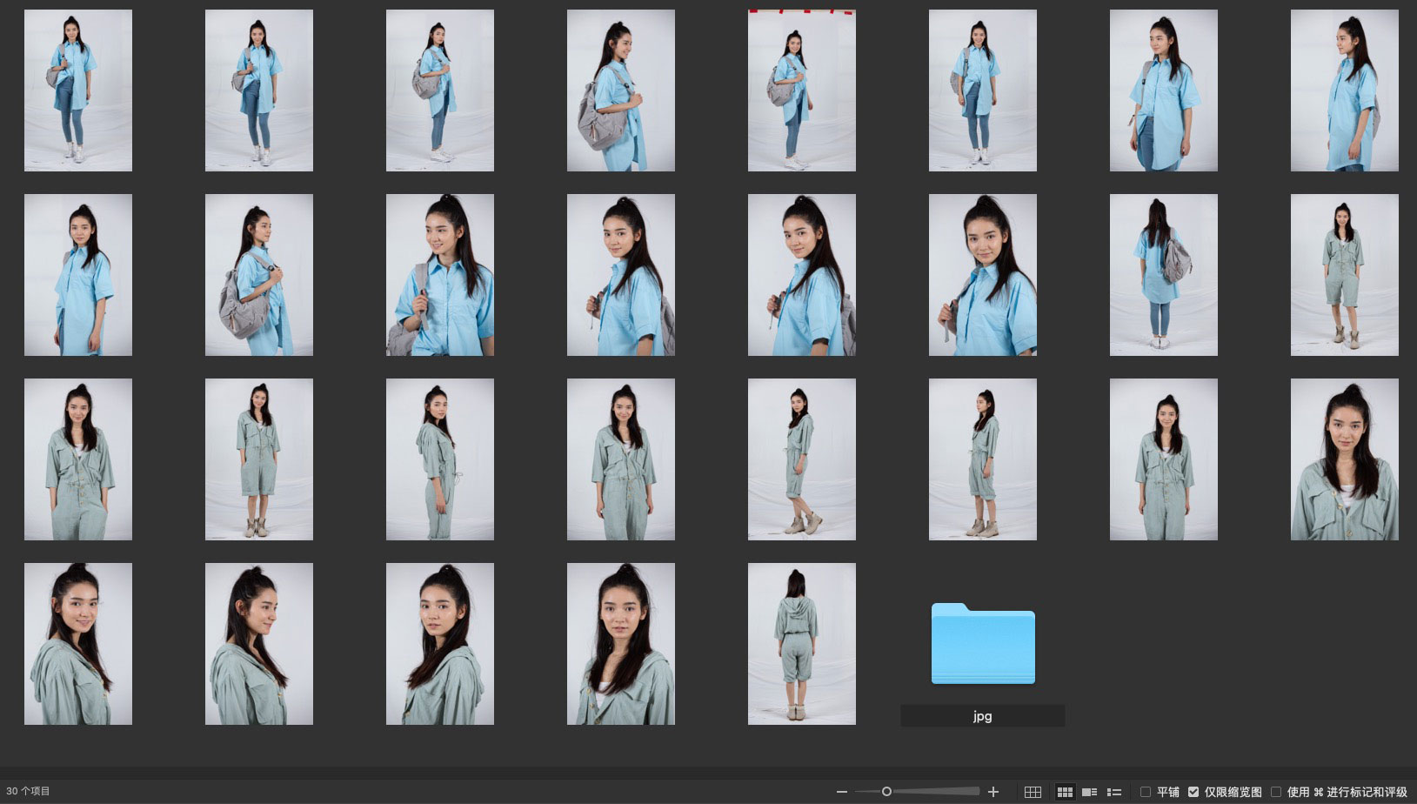Select the back-view photo in green jumpsuit
The image size is (1417, 804).
point(801,644)
